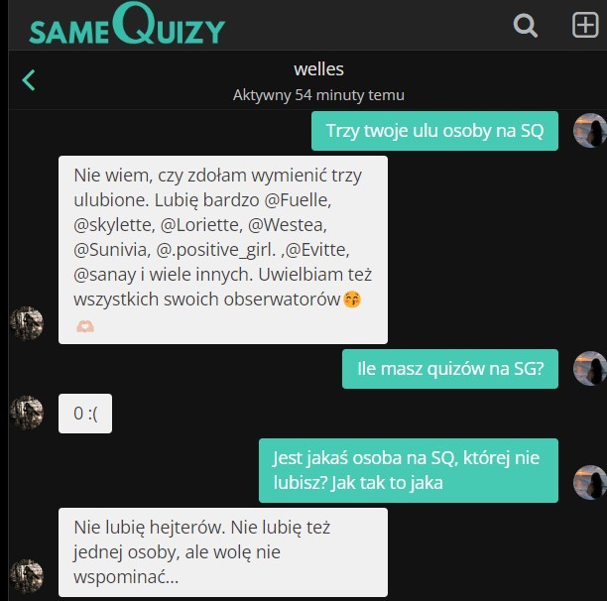Screen dimensions: 607x601
Task: Open the welles username header
Action: 318,69
